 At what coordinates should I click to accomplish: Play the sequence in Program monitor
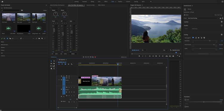[156, 56]
